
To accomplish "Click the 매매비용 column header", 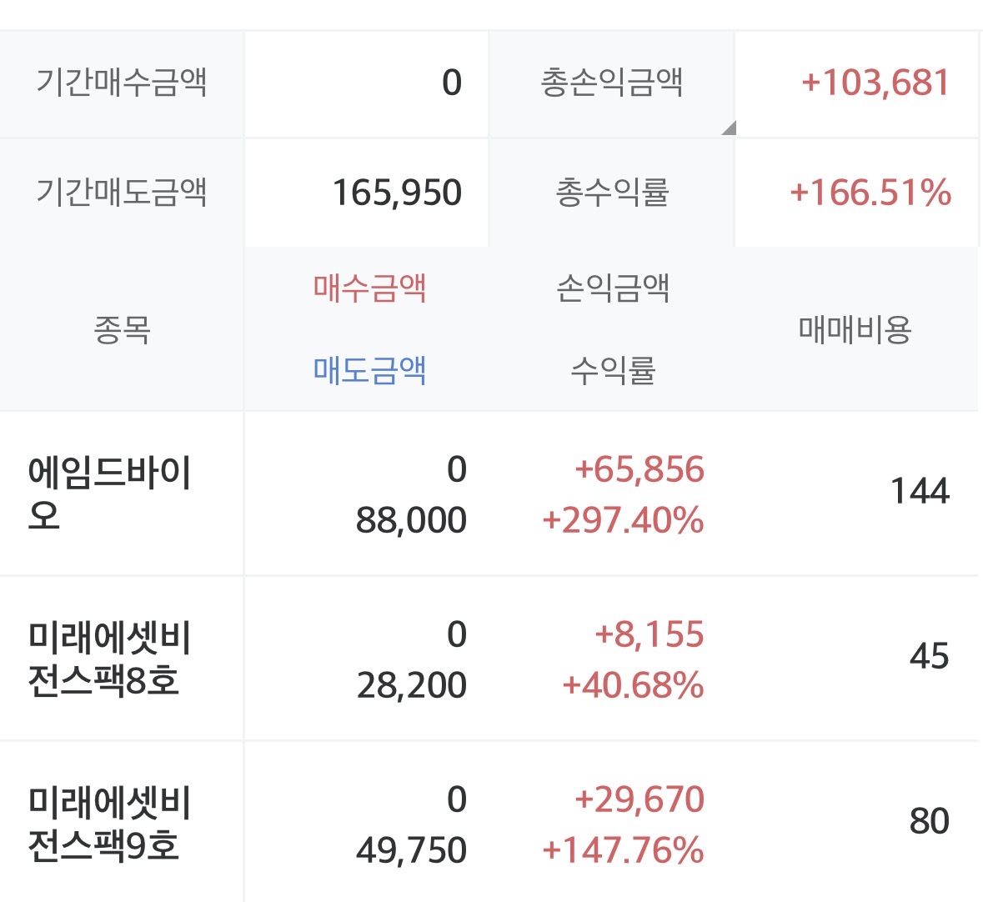I will (855, 329).
